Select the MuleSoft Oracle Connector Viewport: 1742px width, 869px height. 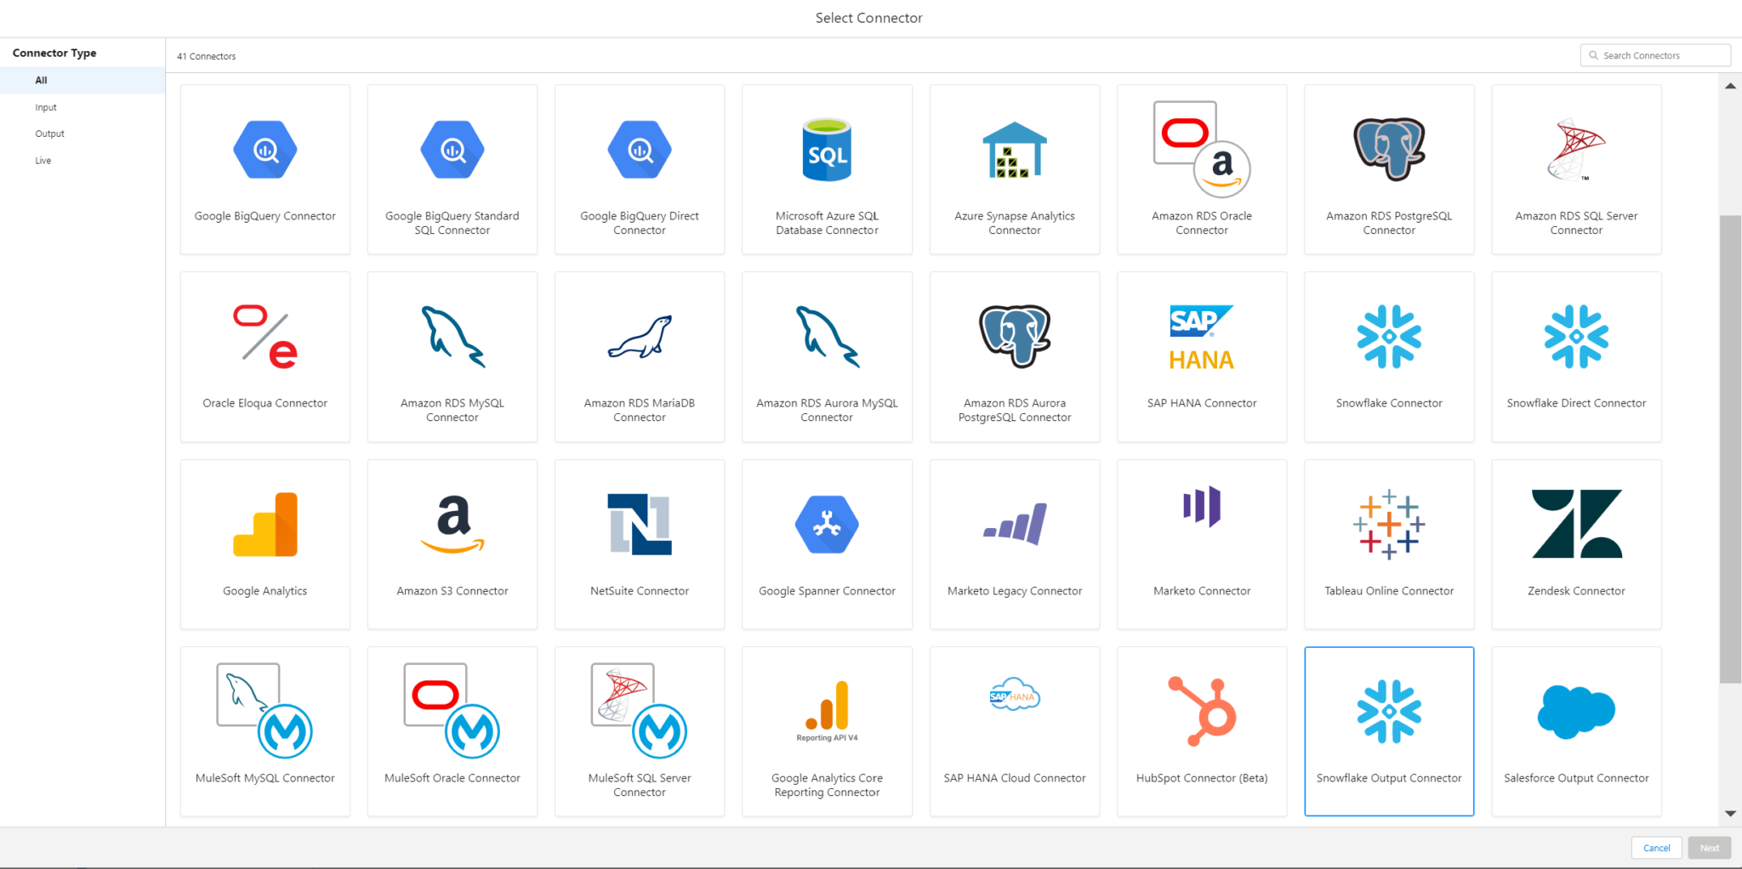pyautogui.click(x=452, y=731)
